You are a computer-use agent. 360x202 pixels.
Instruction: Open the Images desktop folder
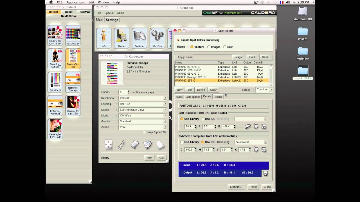[x=303, y=34]
